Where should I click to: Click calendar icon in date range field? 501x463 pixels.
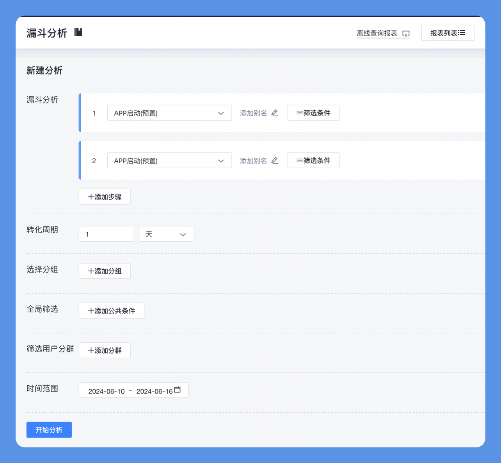[x=178, y=390]
